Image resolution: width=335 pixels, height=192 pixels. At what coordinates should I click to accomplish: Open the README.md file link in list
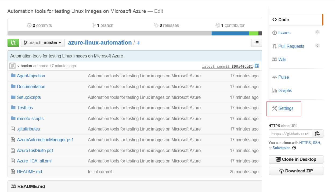[30, 172]
